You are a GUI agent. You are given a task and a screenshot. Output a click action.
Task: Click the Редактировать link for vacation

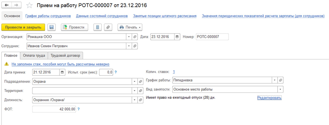pyautogui.click(x=269, y=98)
